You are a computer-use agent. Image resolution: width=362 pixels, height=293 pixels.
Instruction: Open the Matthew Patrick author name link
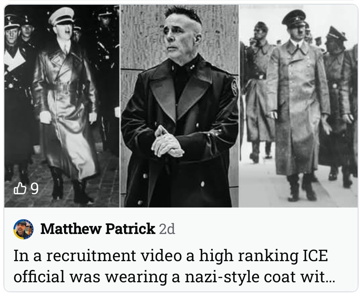tap(98, 229)
